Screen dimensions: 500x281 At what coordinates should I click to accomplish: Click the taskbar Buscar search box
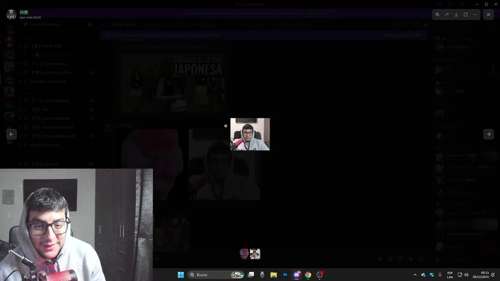(216, 275)
